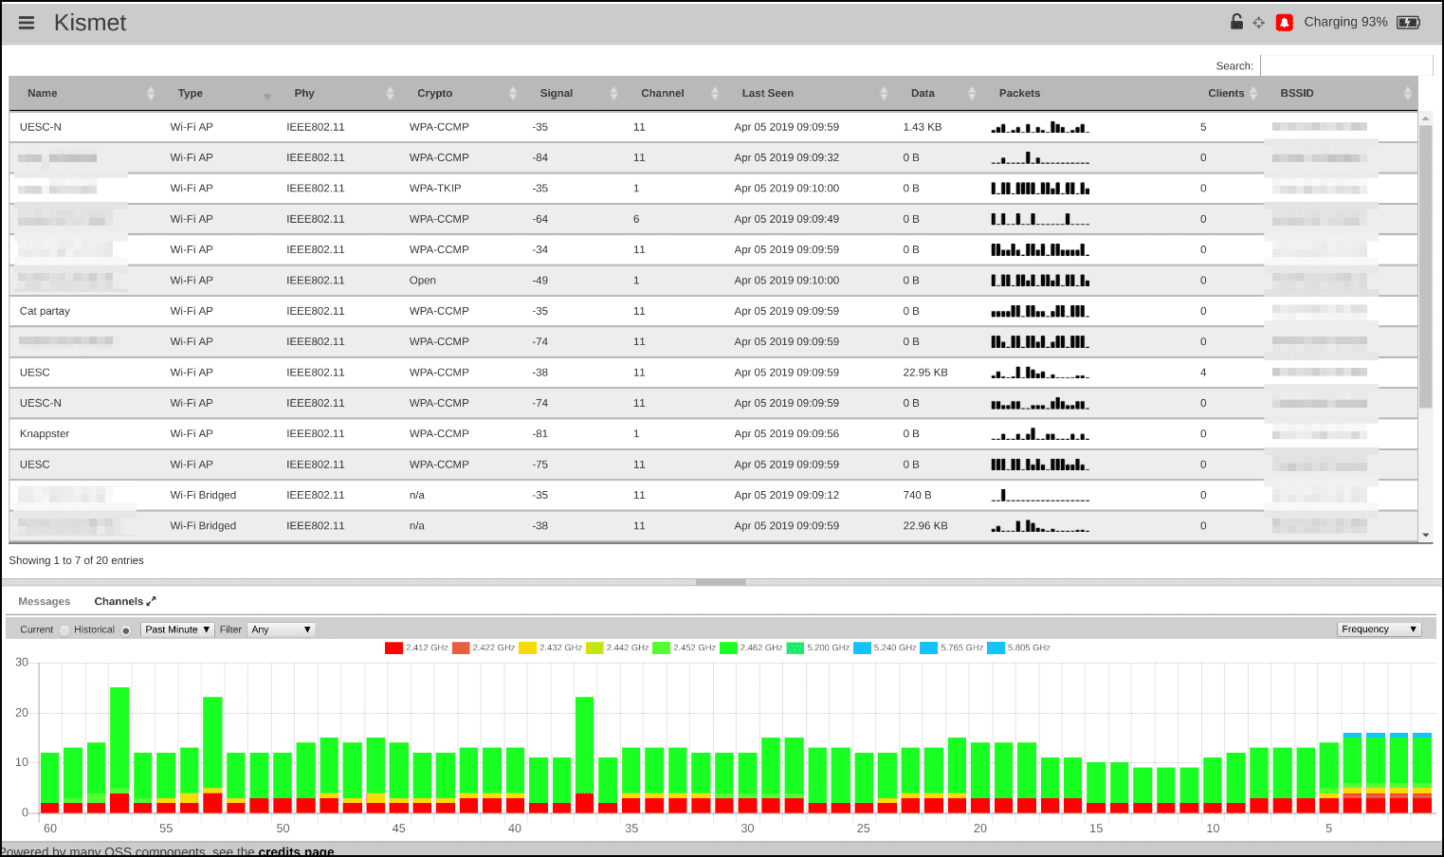The height and width of the screenshot is (857, 1444).
Task: Open the Filter dropdown set to Any
Action: [281, 629]
